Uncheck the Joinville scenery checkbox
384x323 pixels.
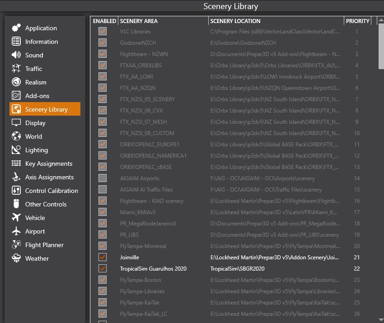pyautogui.click(x=103, y=257)
